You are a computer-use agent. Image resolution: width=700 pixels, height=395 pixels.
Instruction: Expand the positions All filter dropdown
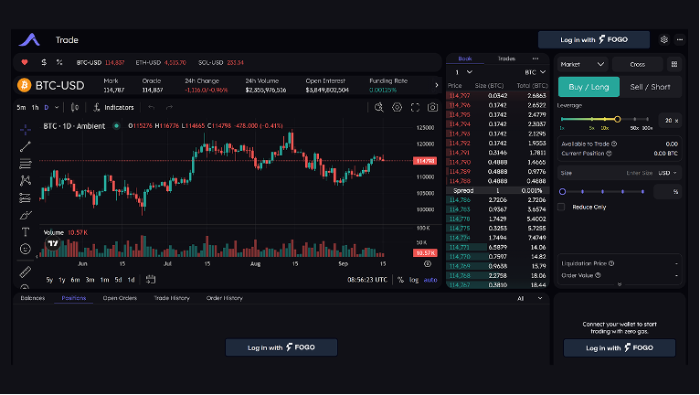523,298
